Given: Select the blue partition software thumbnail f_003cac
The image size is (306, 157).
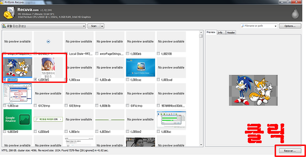Looking at the screenshot, I should click(x=141, y=67).
